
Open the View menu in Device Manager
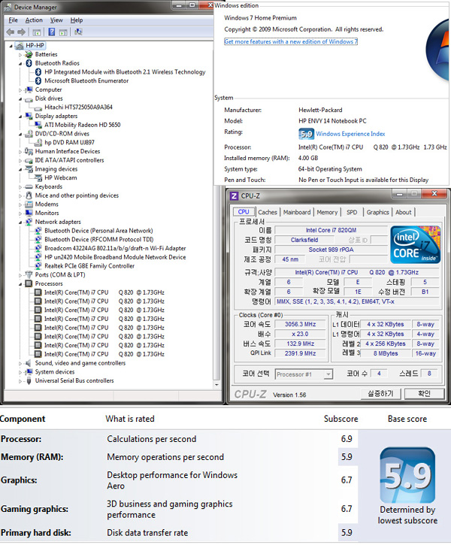pos(56,20)
